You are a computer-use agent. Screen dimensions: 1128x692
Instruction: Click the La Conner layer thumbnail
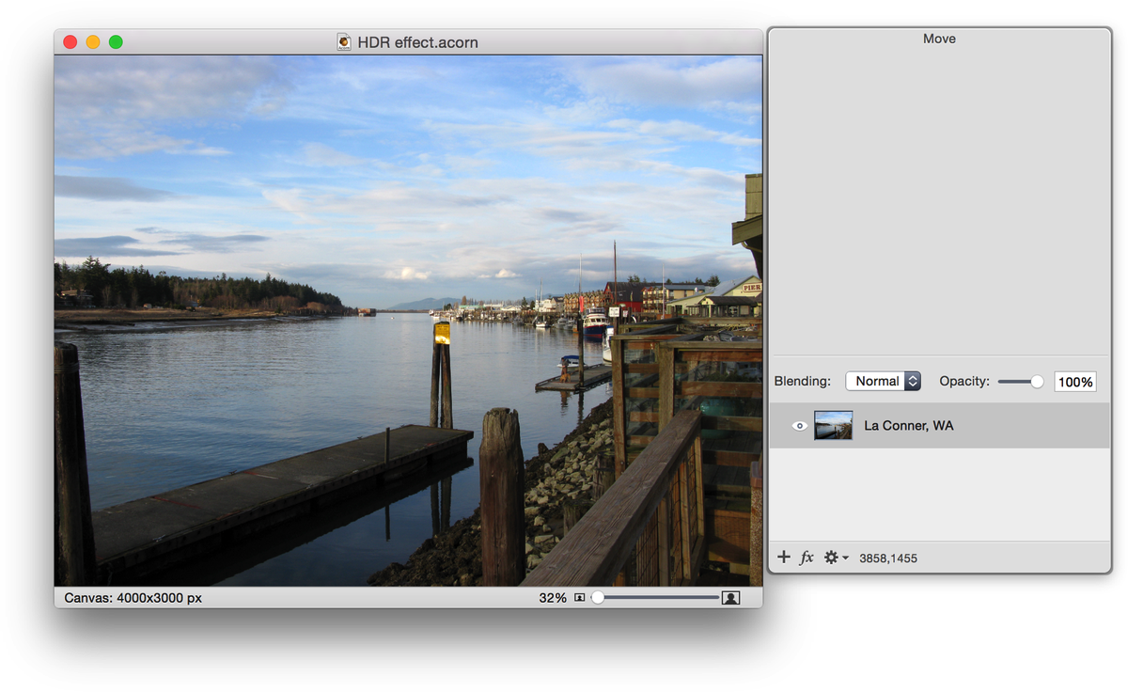tap(833, 425)
